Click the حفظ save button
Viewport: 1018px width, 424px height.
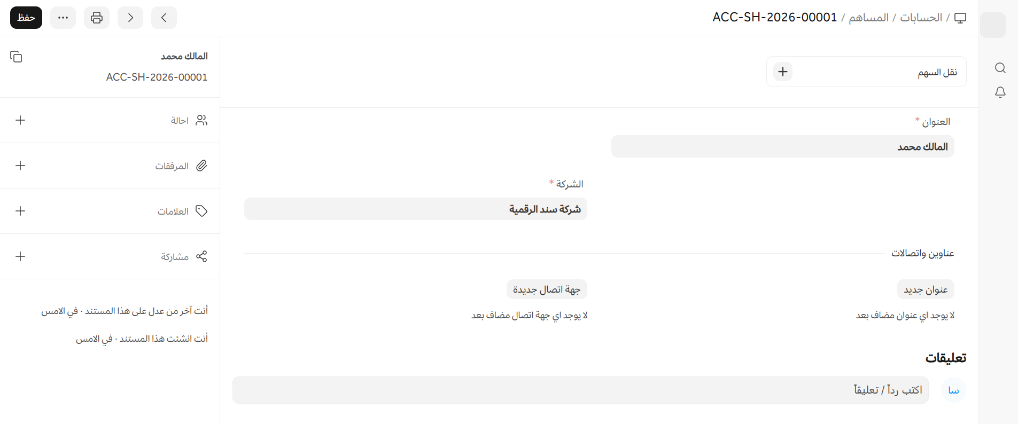(26, 18)
